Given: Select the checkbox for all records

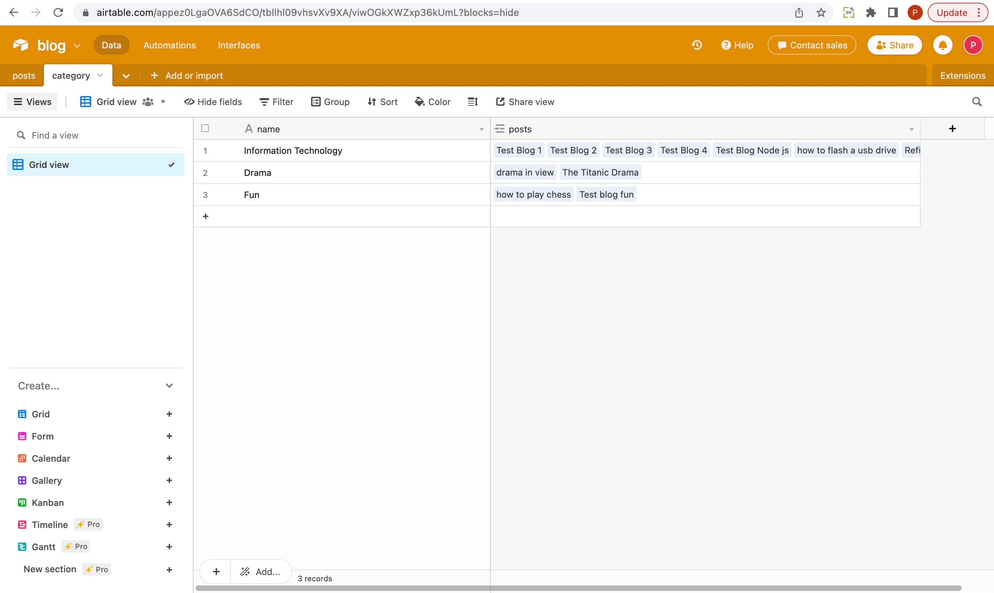Looking at the screenshot, I should pyautogui.click(x=205, y=128).
